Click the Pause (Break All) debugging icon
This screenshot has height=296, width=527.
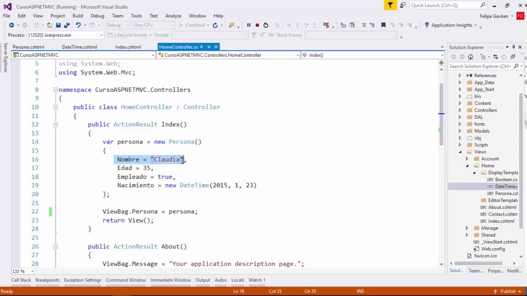click(x=249, y=25)
